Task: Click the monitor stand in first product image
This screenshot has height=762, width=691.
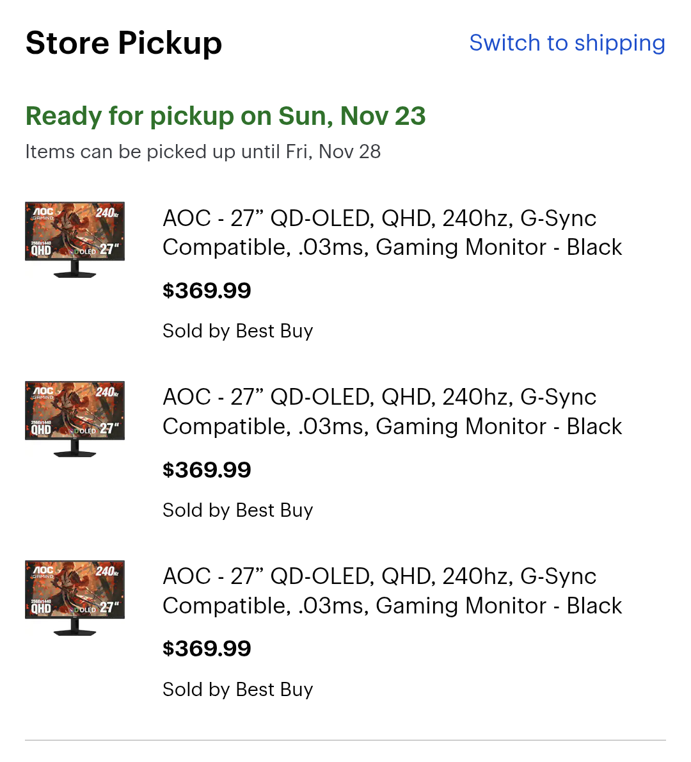Action: coord(75,271)
